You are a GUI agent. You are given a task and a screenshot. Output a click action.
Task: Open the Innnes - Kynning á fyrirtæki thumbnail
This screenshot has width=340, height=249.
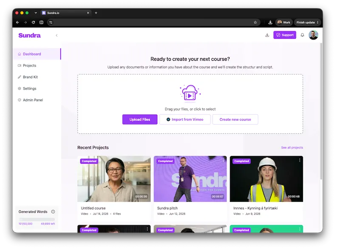(x=266, y=179)
